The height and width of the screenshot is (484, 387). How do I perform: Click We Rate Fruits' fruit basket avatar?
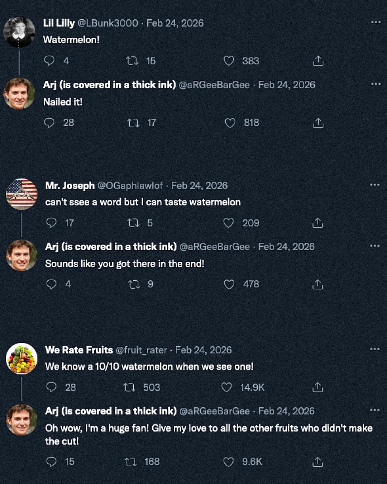pyautogui.click(x=21, y=358)
